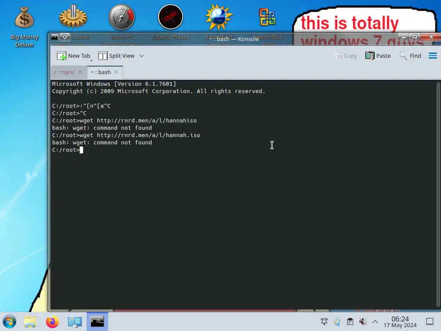Switch to the '/ : rsync' tab
This screenshot has width=441, height=331.
click(65, 72)
